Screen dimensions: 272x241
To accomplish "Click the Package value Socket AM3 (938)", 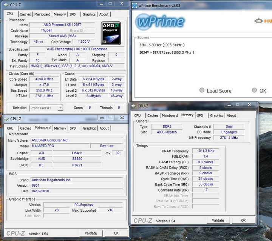I will click(62, 36).
